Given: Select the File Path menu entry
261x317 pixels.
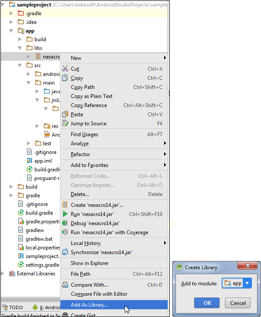Looking at the screenshot, I should pyautogui.click(x=114, y=274).
